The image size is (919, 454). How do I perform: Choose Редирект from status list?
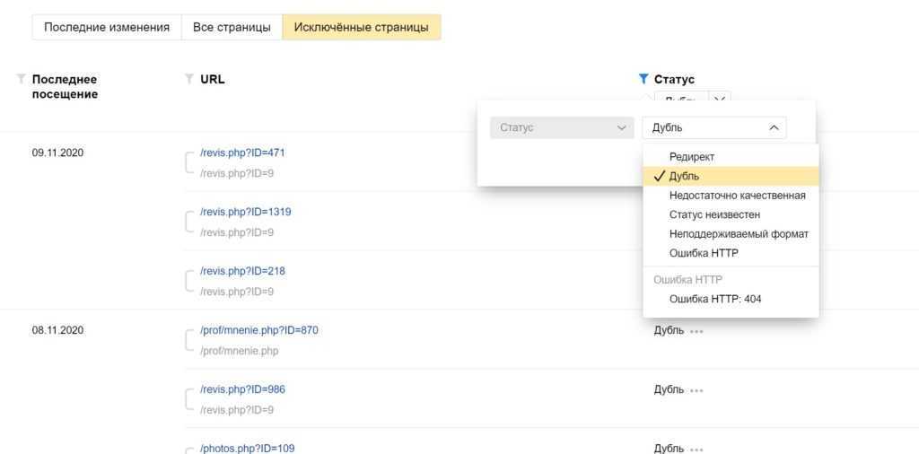click(692, 157)
